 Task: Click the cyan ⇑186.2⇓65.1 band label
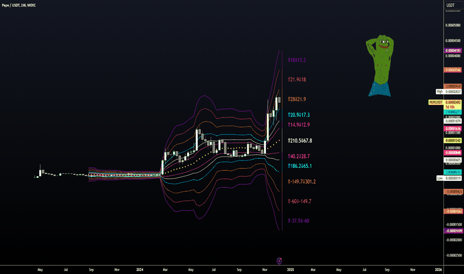300,166
